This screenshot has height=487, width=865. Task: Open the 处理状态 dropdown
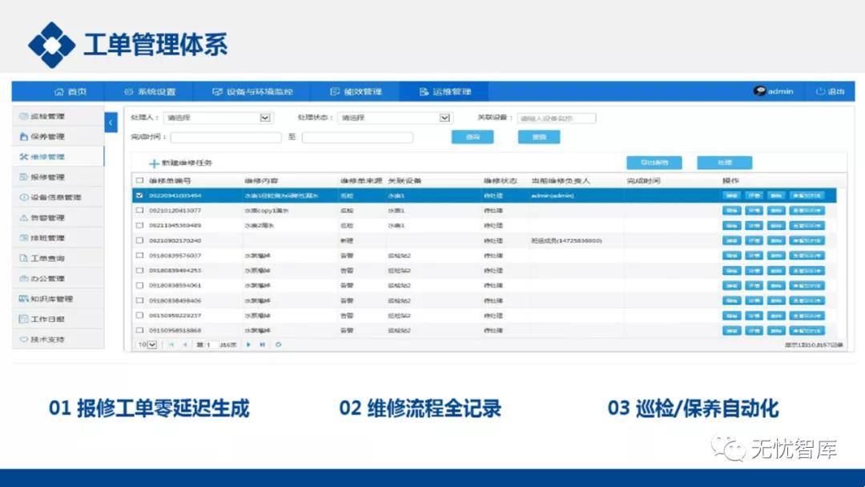click(x=445, y=118)
